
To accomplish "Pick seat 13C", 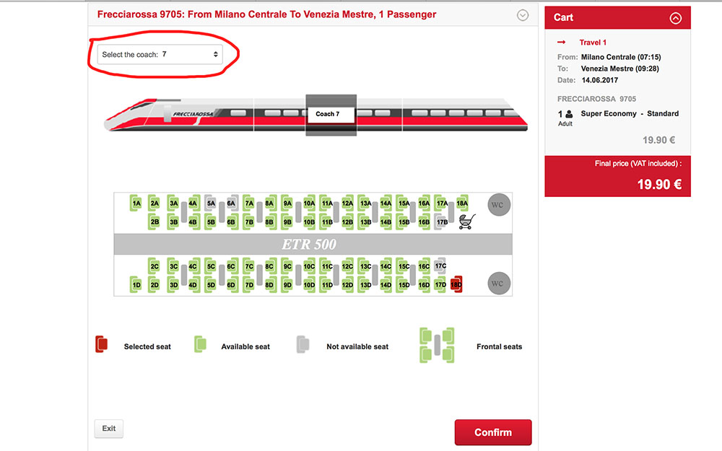I will click(365, 266).
